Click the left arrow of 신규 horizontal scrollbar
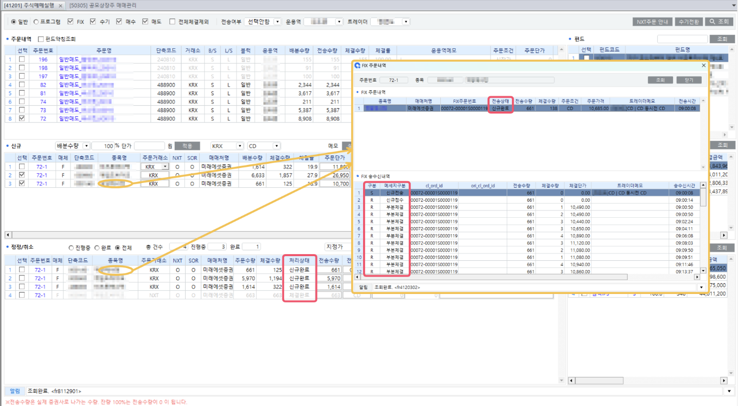738x406 pixels. point(7,235)
